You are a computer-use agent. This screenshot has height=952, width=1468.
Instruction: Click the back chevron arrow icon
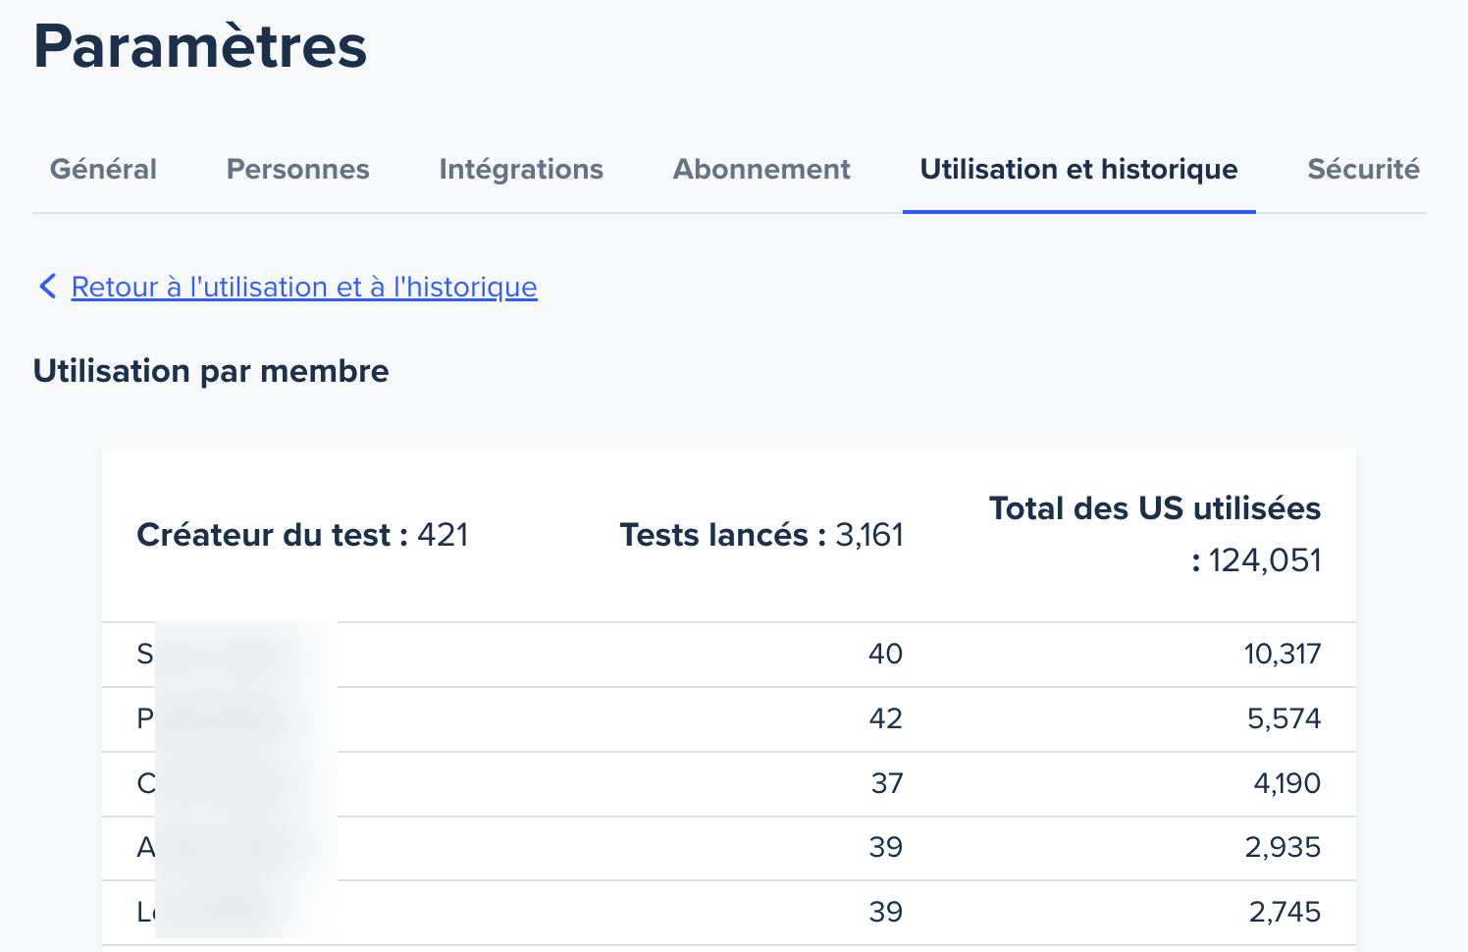click(x=47, y=287)
